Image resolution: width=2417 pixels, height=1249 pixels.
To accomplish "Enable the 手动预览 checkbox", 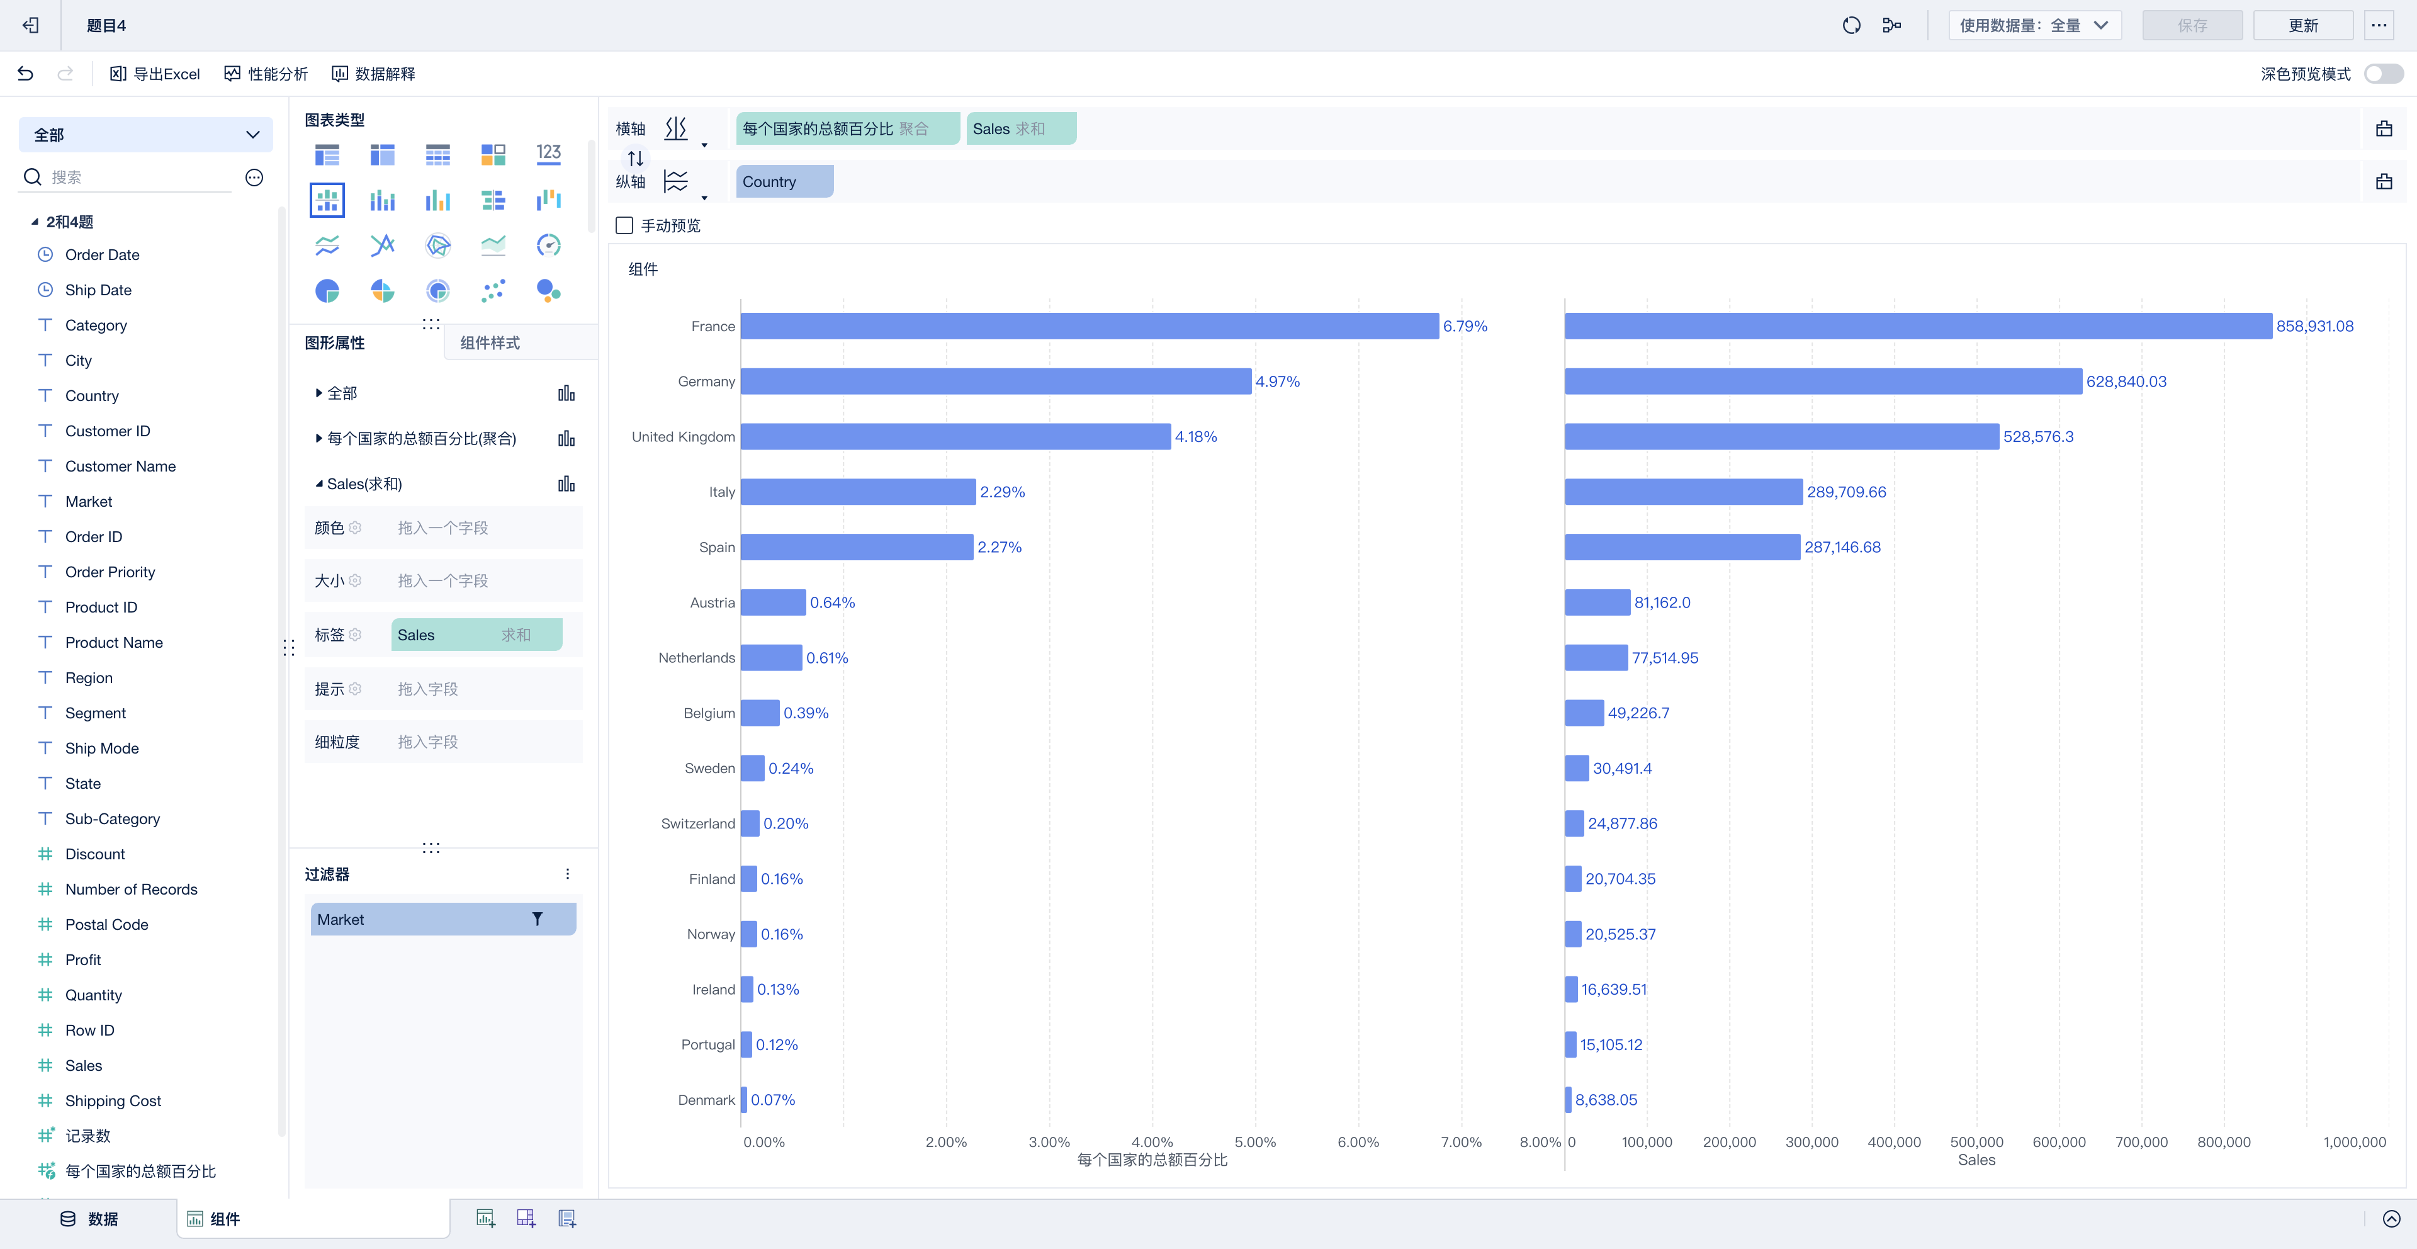I will coord(623,225).
